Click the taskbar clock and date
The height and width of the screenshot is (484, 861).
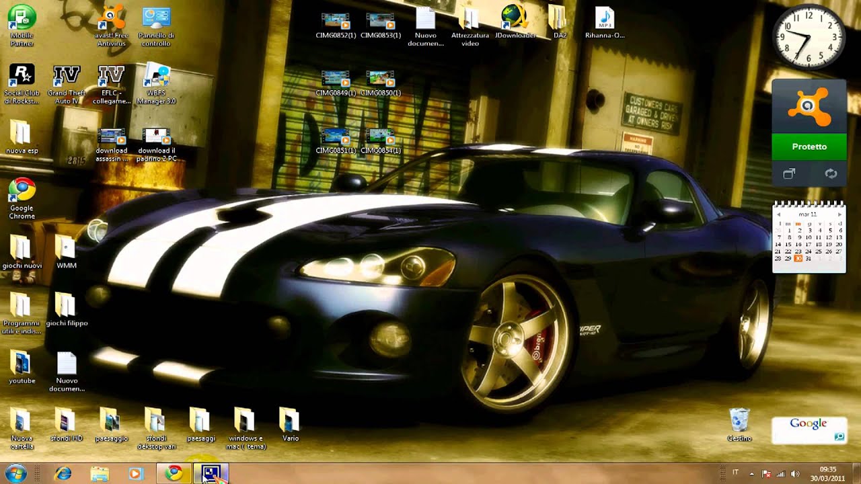pos(828,473)
